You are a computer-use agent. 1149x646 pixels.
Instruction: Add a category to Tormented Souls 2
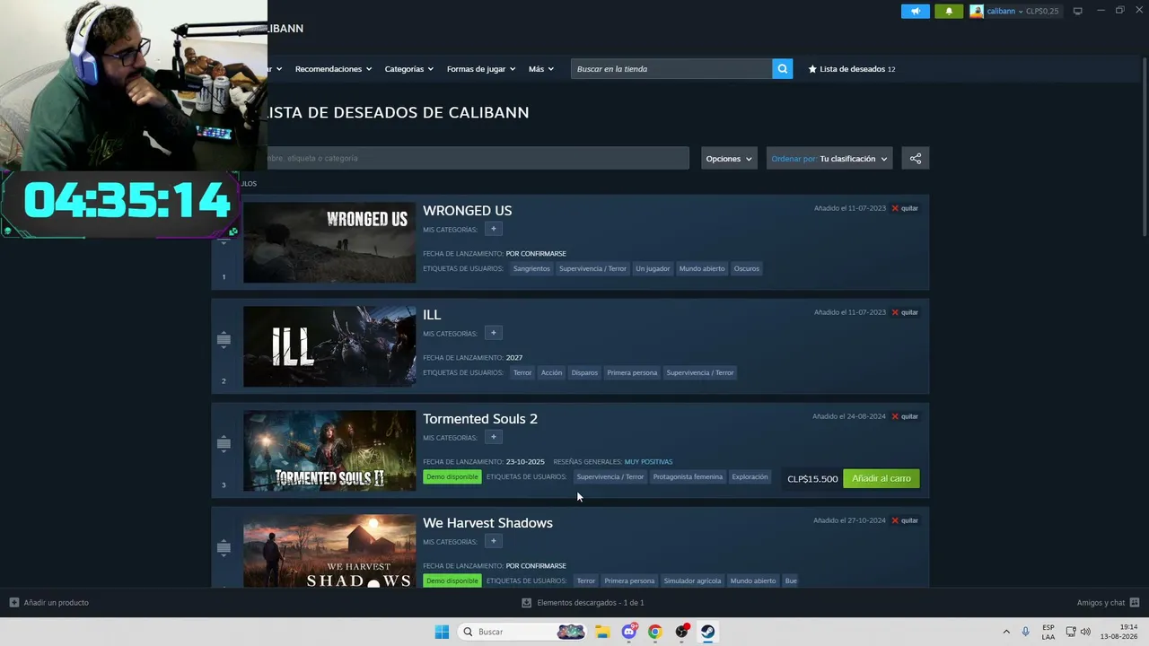493,437
